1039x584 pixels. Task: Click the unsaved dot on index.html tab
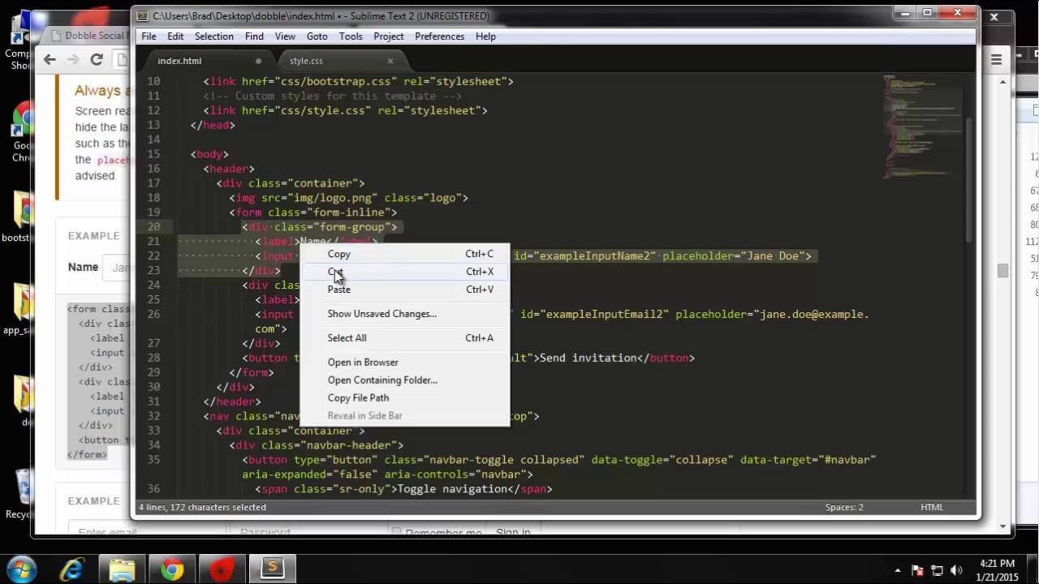(x=259, y=61)
